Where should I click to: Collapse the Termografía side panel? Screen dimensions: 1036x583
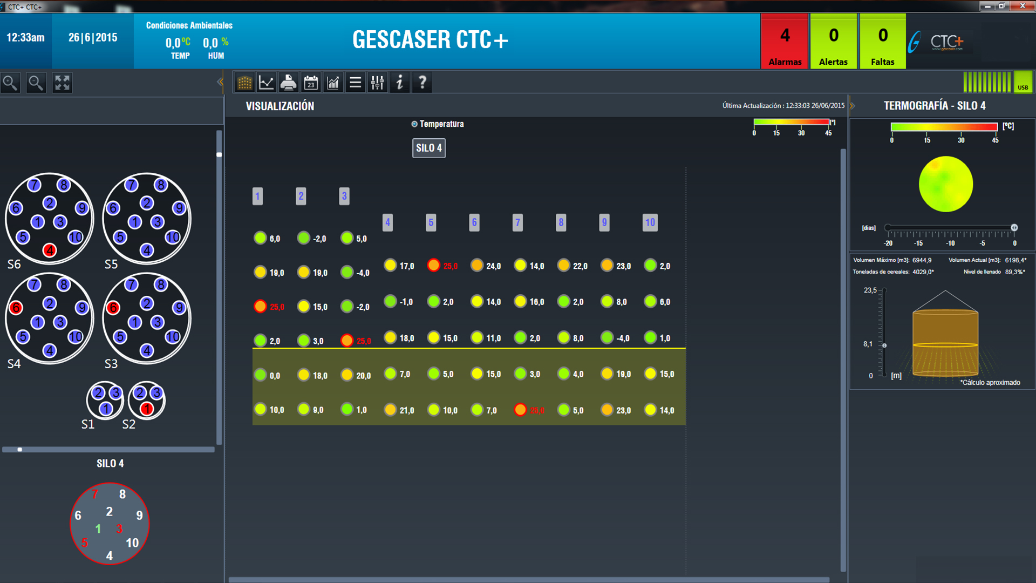[853, 106]
